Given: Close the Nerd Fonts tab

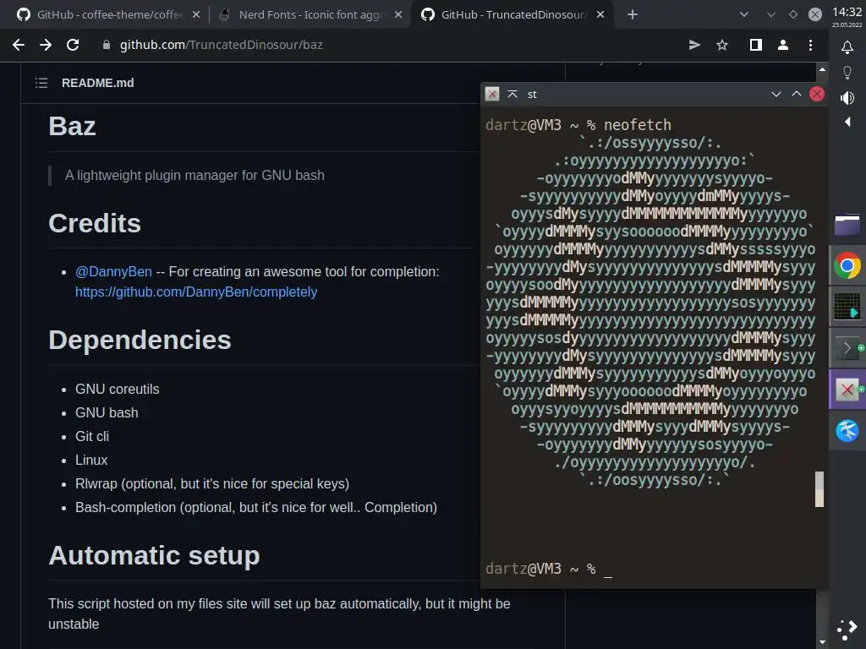Looking at the screenshot, I should (x=398, y=15).
